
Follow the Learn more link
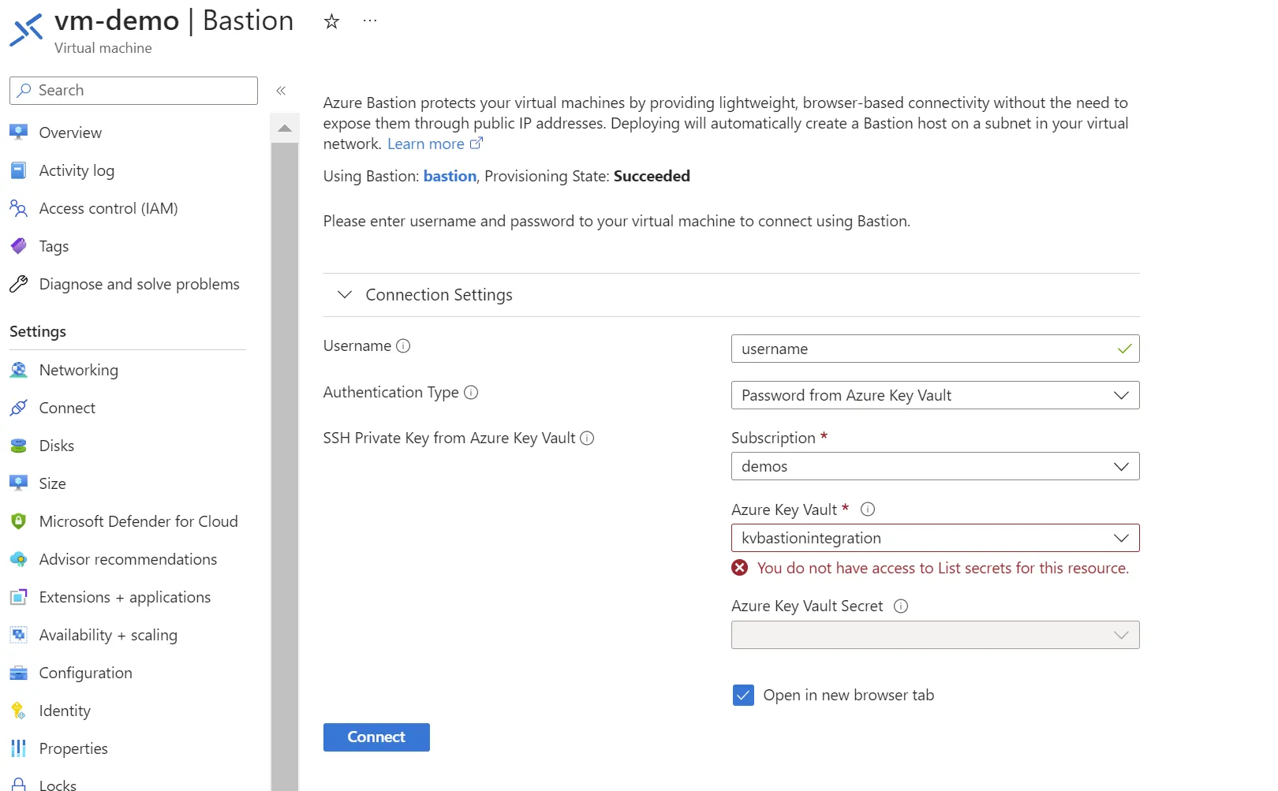point(426,144)
